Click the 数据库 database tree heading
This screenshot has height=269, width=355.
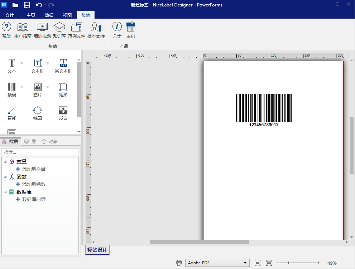(24, 192)
